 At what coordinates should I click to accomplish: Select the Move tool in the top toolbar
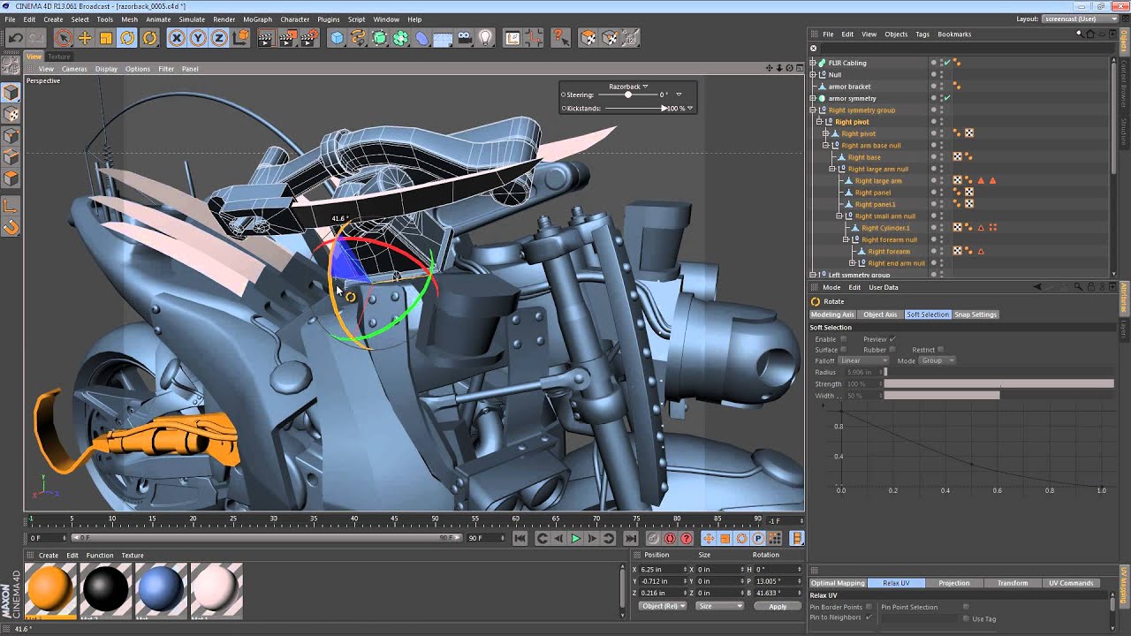[x=85, y=38]
